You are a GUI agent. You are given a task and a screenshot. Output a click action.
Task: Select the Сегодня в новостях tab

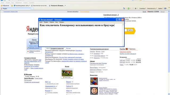tap(57, 49)
